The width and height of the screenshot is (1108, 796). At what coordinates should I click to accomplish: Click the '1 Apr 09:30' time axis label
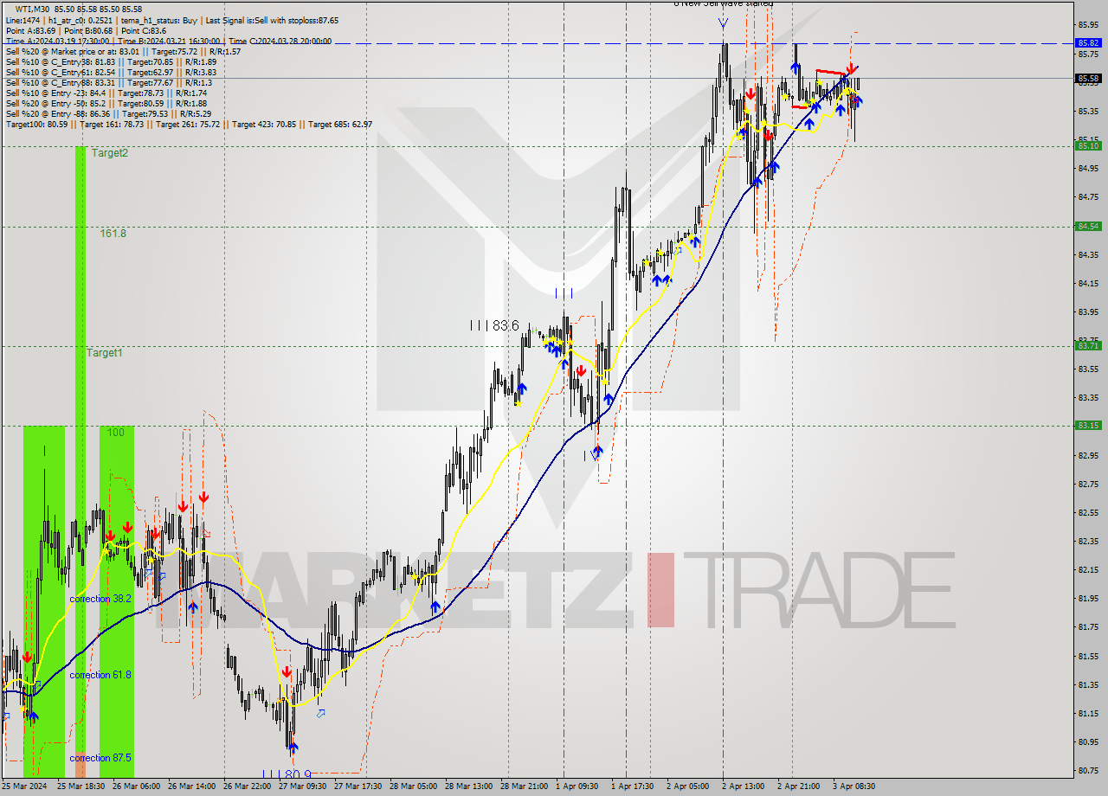pos(577,786)
